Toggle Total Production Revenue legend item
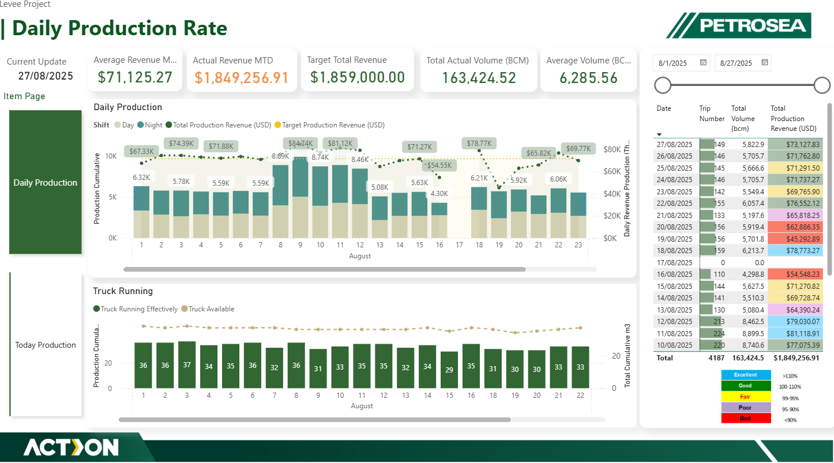 coord(217,125)
